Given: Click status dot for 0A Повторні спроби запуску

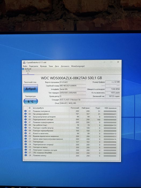Looking at the screenshot, I should (26, 128).
